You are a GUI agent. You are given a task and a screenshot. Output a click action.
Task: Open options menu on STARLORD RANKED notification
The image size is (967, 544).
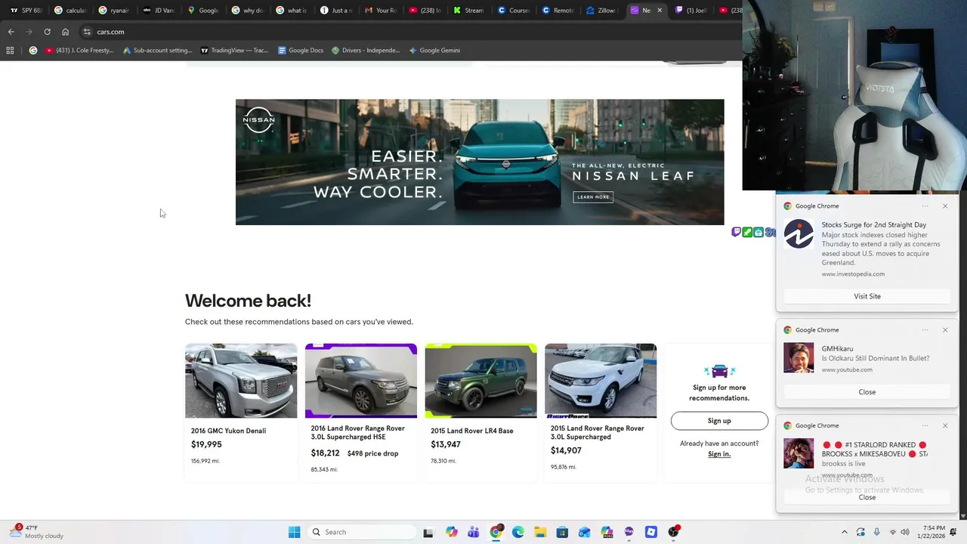coord(925,425)
